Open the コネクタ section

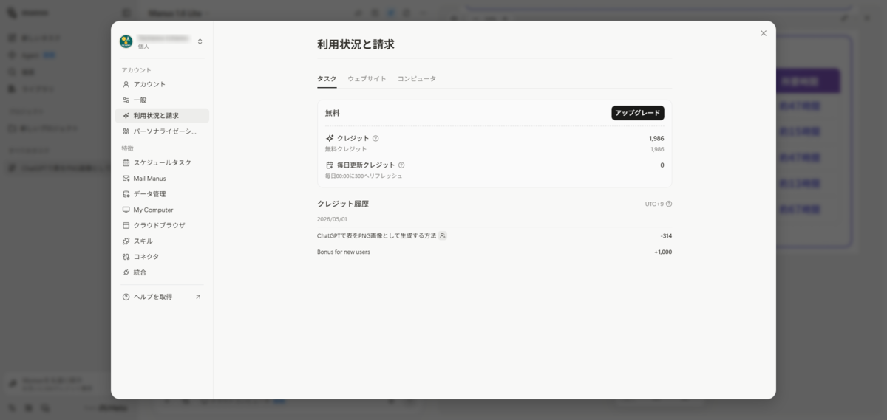click(162, 256)
